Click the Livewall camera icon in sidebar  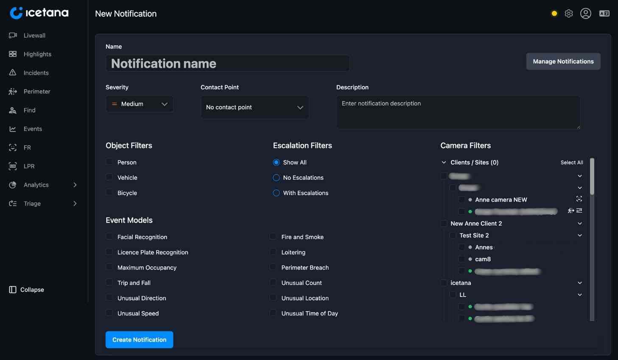coord(13,36)
